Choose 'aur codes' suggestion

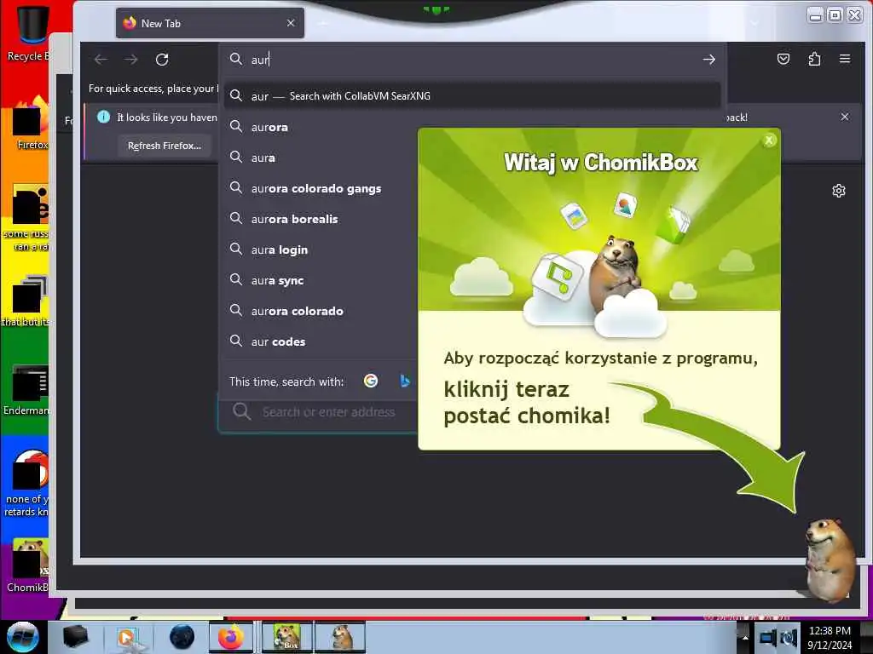(x=279, y=341)
